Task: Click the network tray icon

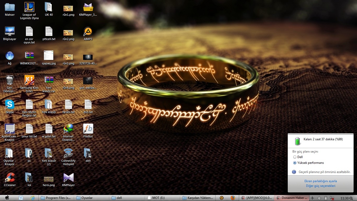Action: (332, 198)
